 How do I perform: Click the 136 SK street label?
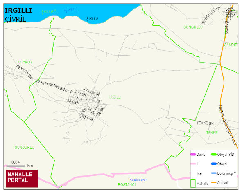point(100,112)
